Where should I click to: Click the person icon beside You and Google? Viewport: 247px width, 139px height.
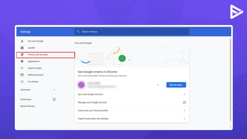(x=22, y=41)
